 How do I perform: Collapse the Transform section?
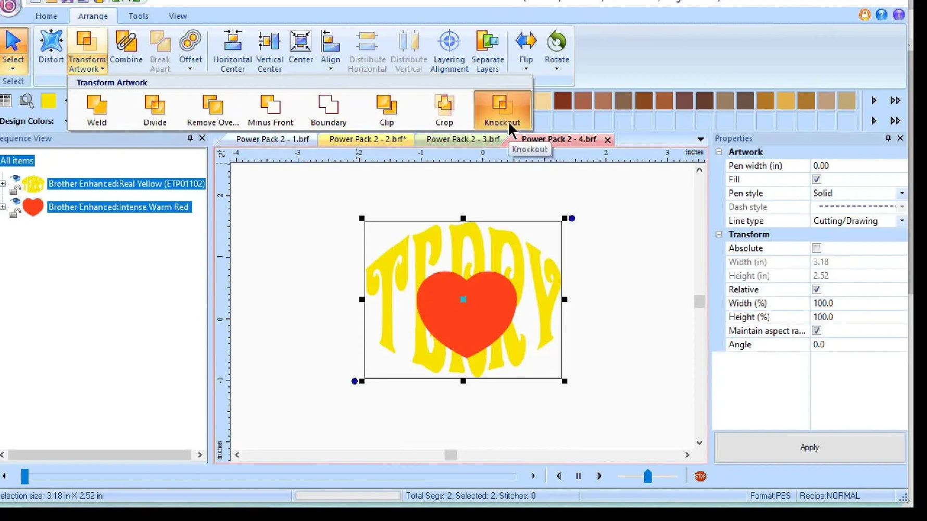click(719, 234)
